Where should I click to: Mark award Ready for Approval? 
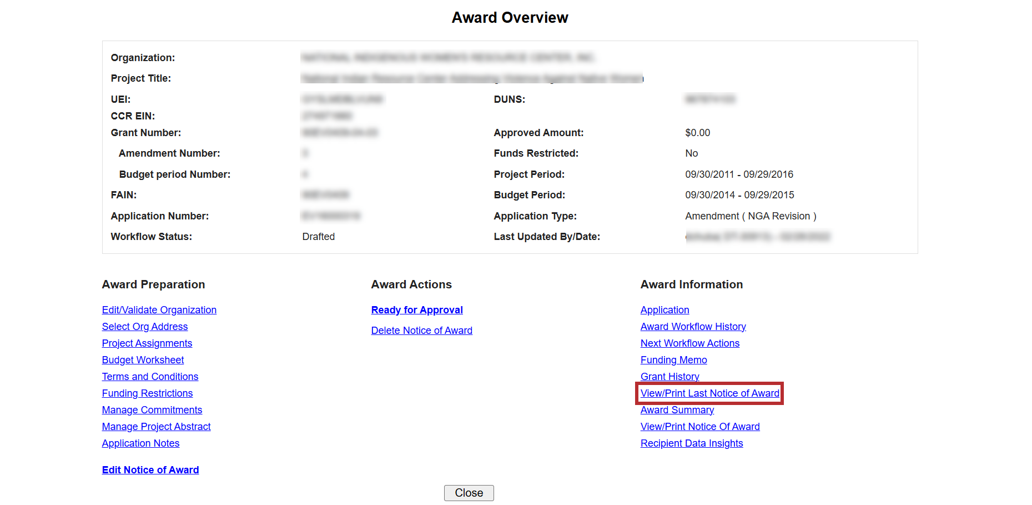point(416,310)
